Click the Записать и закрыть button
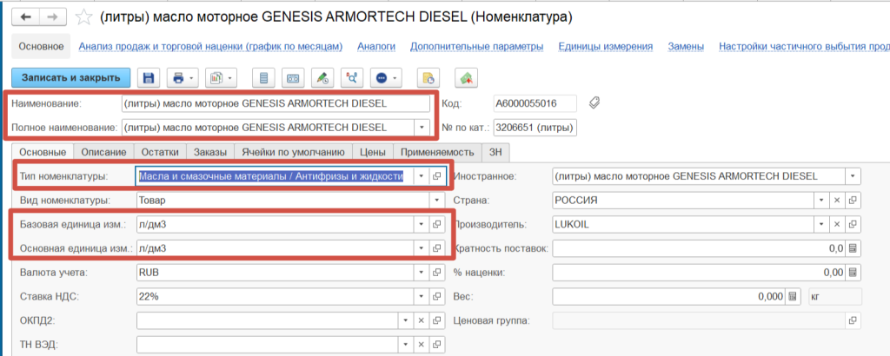 [x=71, y=78]
